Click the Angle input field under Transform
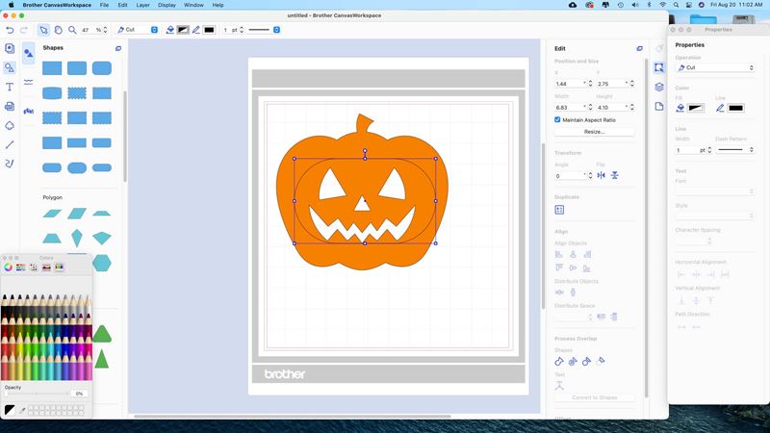This screenshot has height=433, width=770. pyautogui.click(x=569, y=176)
